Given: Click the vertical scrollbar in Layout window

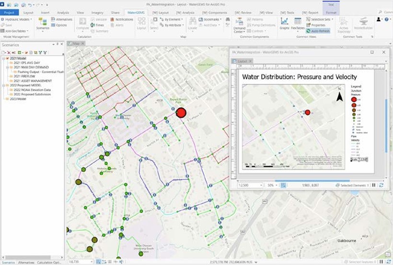Looking at the screenshot, I should pyautogui.click(x=386, y=126).
